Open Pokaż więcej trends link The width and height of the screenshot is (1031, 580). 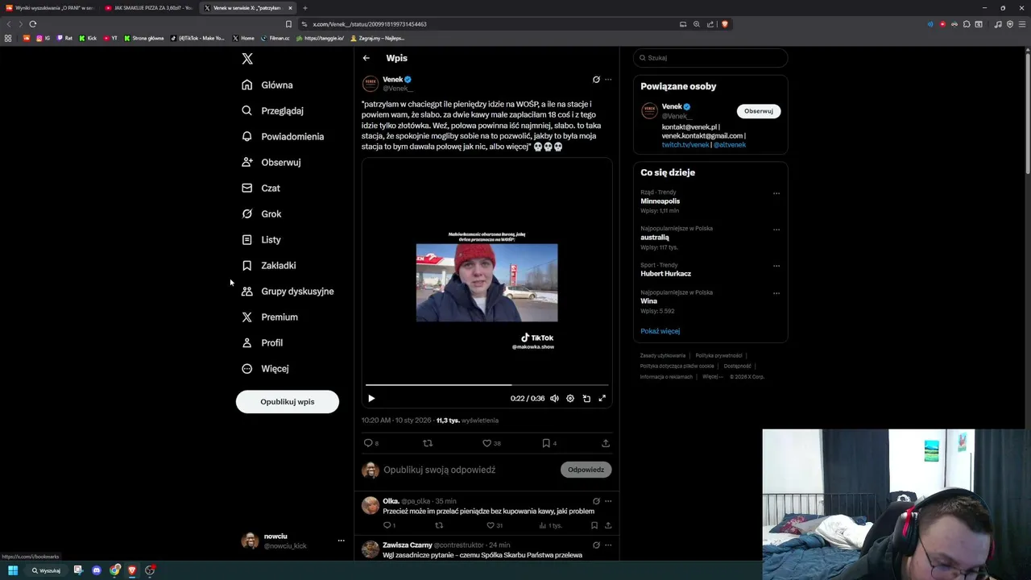pos(660,331)
